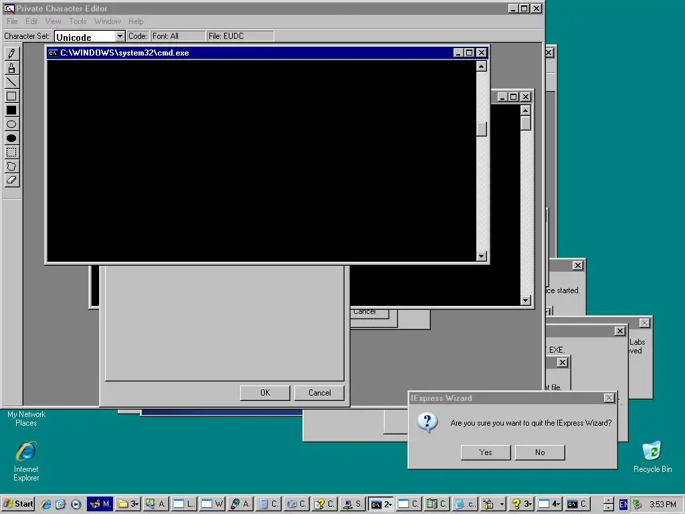Select the Filled Rectangle tool
Image resolution: width=685 pixels, height=514 pixels.
(x=11, y=110)
